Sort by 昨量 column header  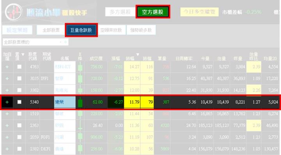238,58
